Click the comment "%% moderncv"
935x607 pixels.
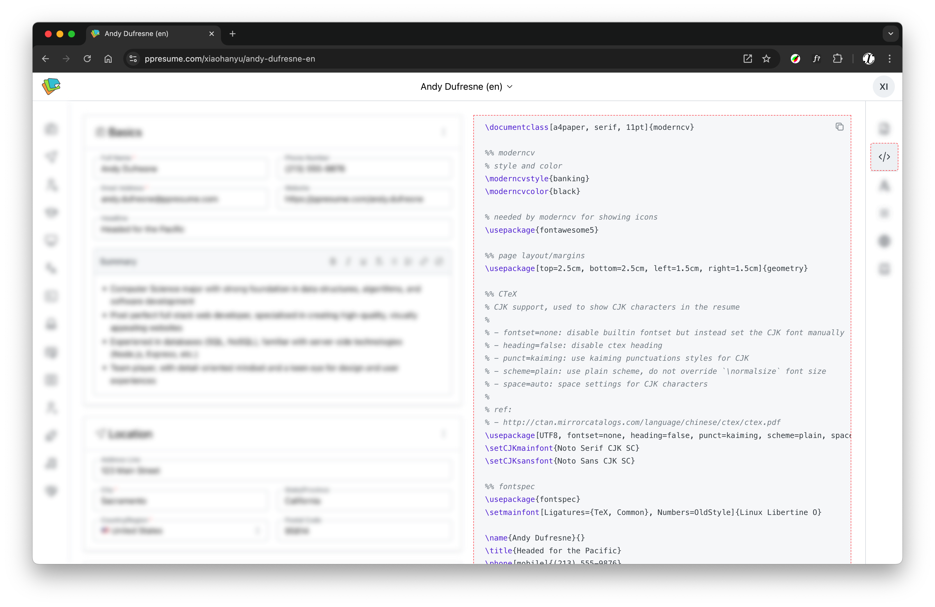point(510,153)
